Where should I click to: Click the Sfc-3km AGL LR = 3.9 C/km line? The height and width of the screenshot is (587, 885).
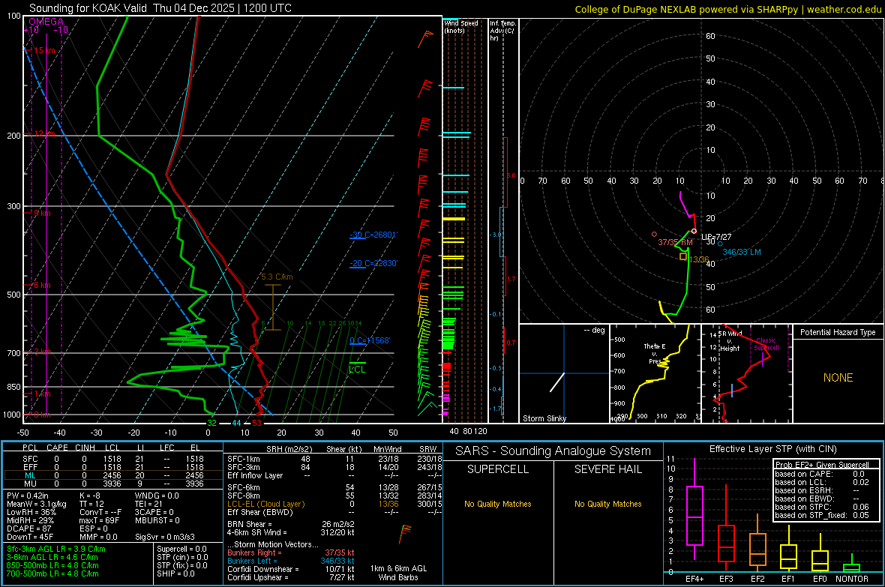[56, 549]
